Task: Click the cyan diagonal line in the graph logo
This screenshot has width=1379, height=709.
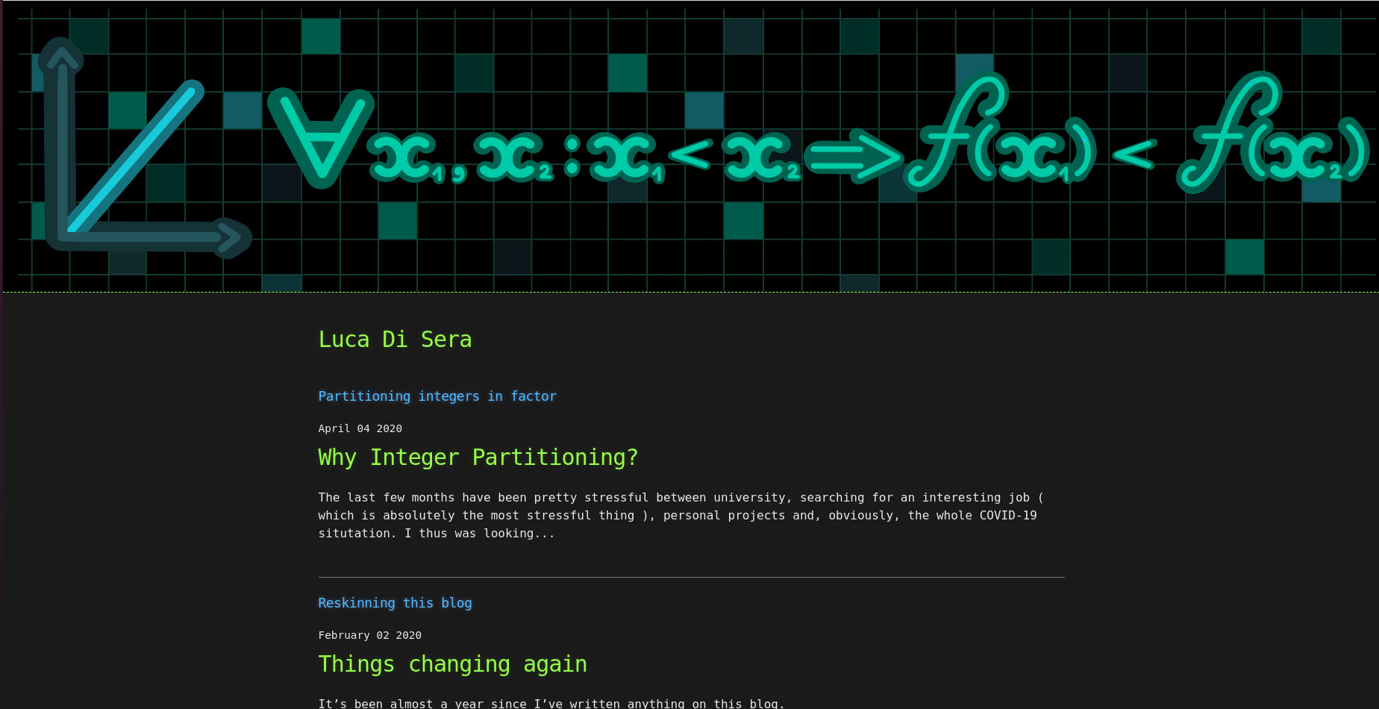Action: (136, 157)
